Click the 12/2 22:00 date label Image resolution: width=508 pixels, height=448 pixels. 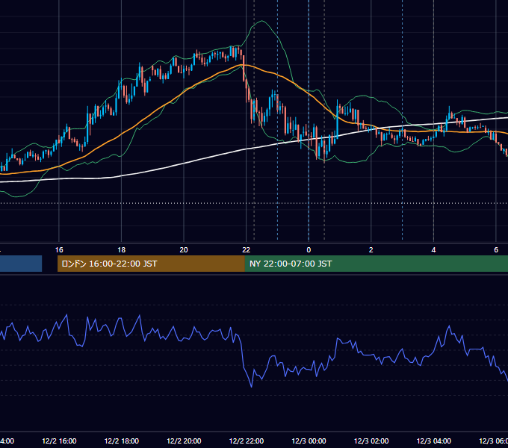tap(247, 441)
